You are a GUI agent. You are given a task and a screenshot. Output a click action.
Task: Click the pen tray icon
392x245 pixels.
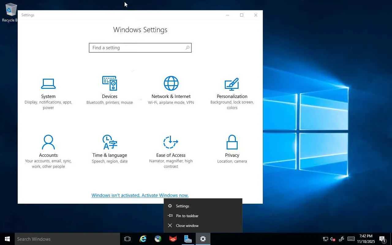click(x=342, y=239)
